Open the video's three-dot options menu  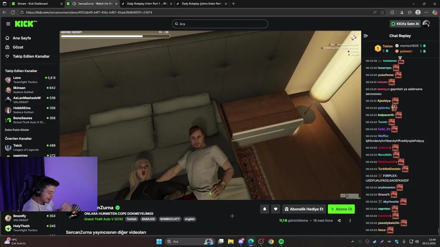click(350, 221)
